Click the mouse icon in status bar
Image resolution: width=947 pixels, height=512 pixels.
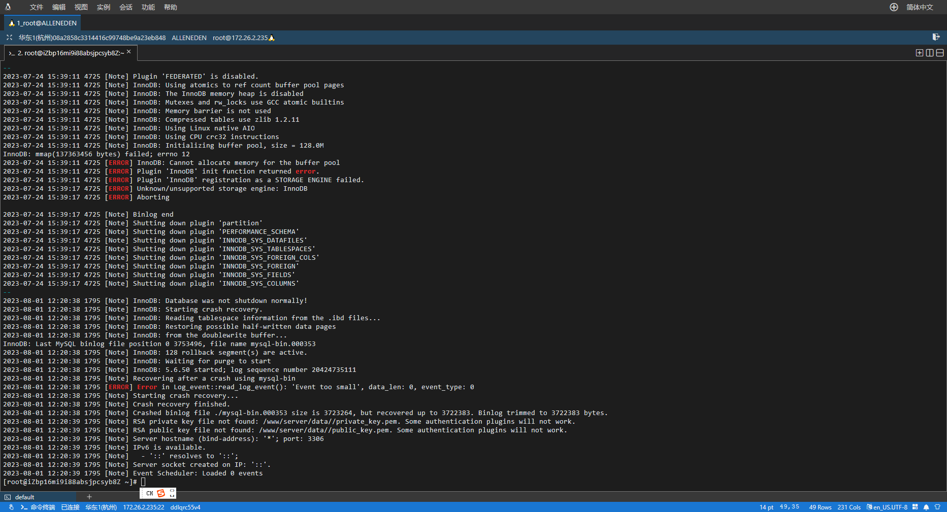click(11, 507)
